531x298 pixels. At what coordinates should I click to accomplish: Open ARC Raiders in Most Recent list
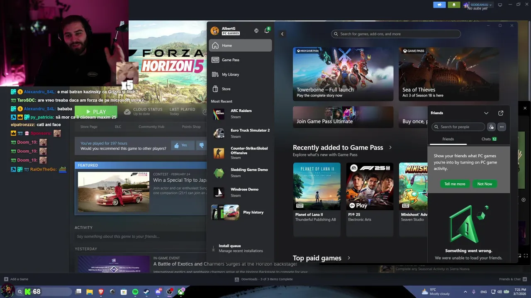[x=241, y=114]
